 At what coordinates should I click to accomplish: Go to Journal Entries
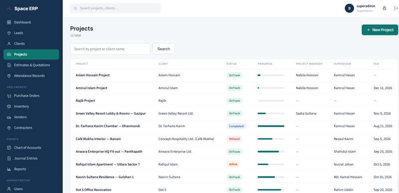coord(31,159)
